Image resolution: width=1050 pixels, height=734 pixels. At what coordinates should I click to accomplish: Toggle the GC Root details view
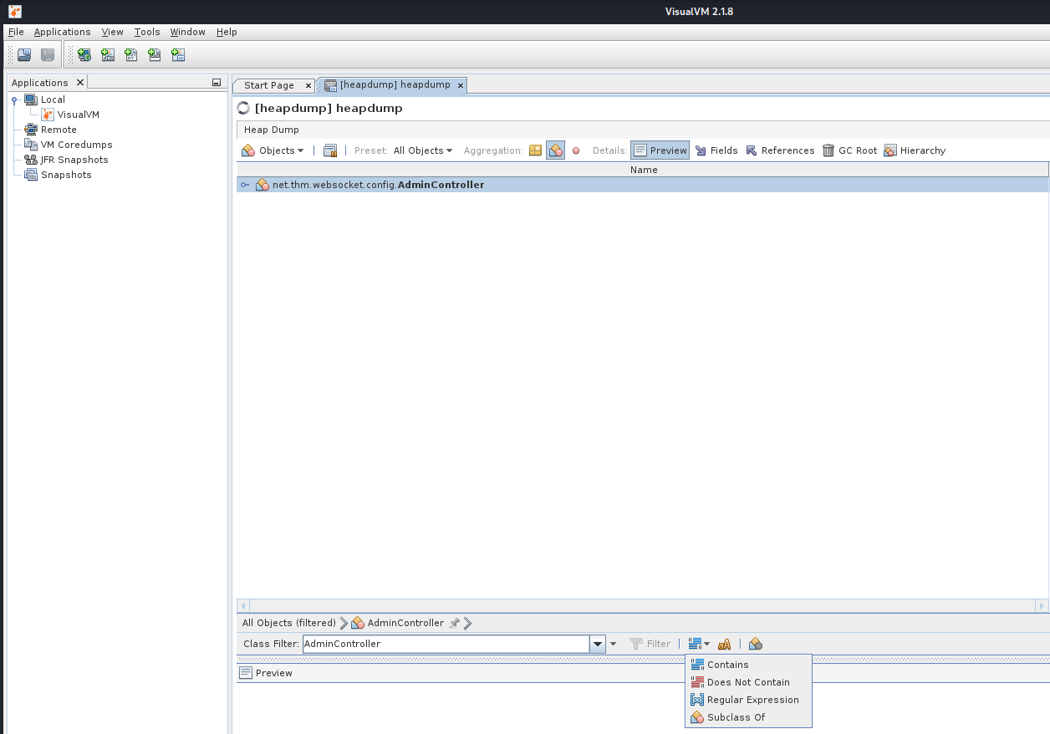pos(849,150)
